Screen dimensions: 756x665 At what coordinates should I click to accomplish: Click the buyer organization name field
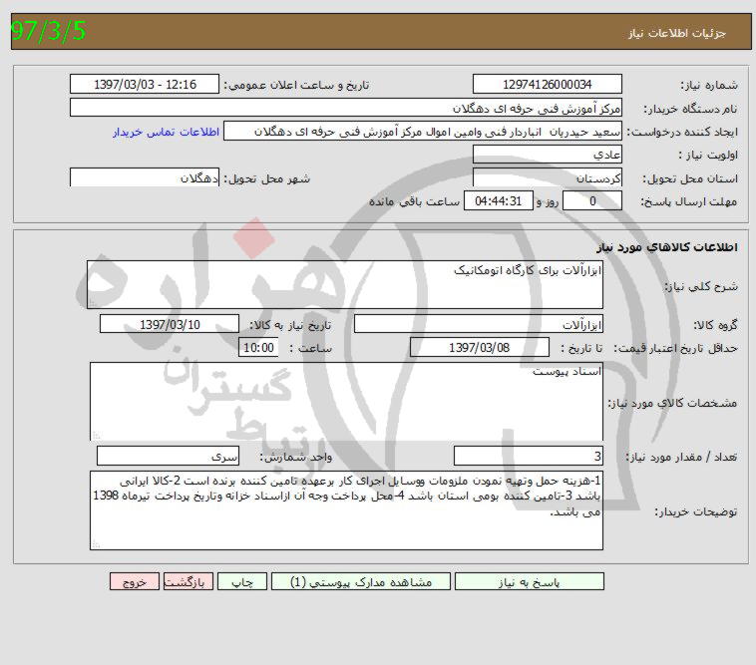[x=346, y=108]
